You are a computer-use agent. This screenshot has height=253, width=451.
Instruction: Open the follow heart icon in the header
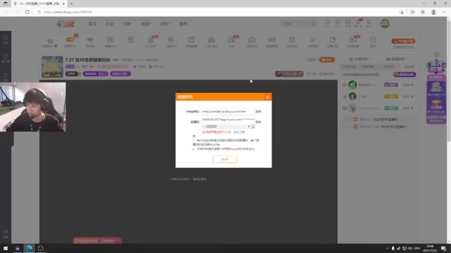pyautogui.click(x=338, y=23)
